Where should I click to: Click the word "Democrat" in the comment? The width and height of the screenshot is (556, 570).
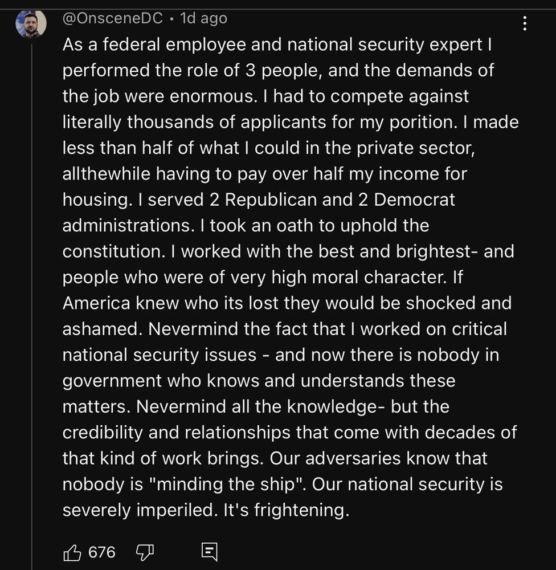(x=415, y=200)
